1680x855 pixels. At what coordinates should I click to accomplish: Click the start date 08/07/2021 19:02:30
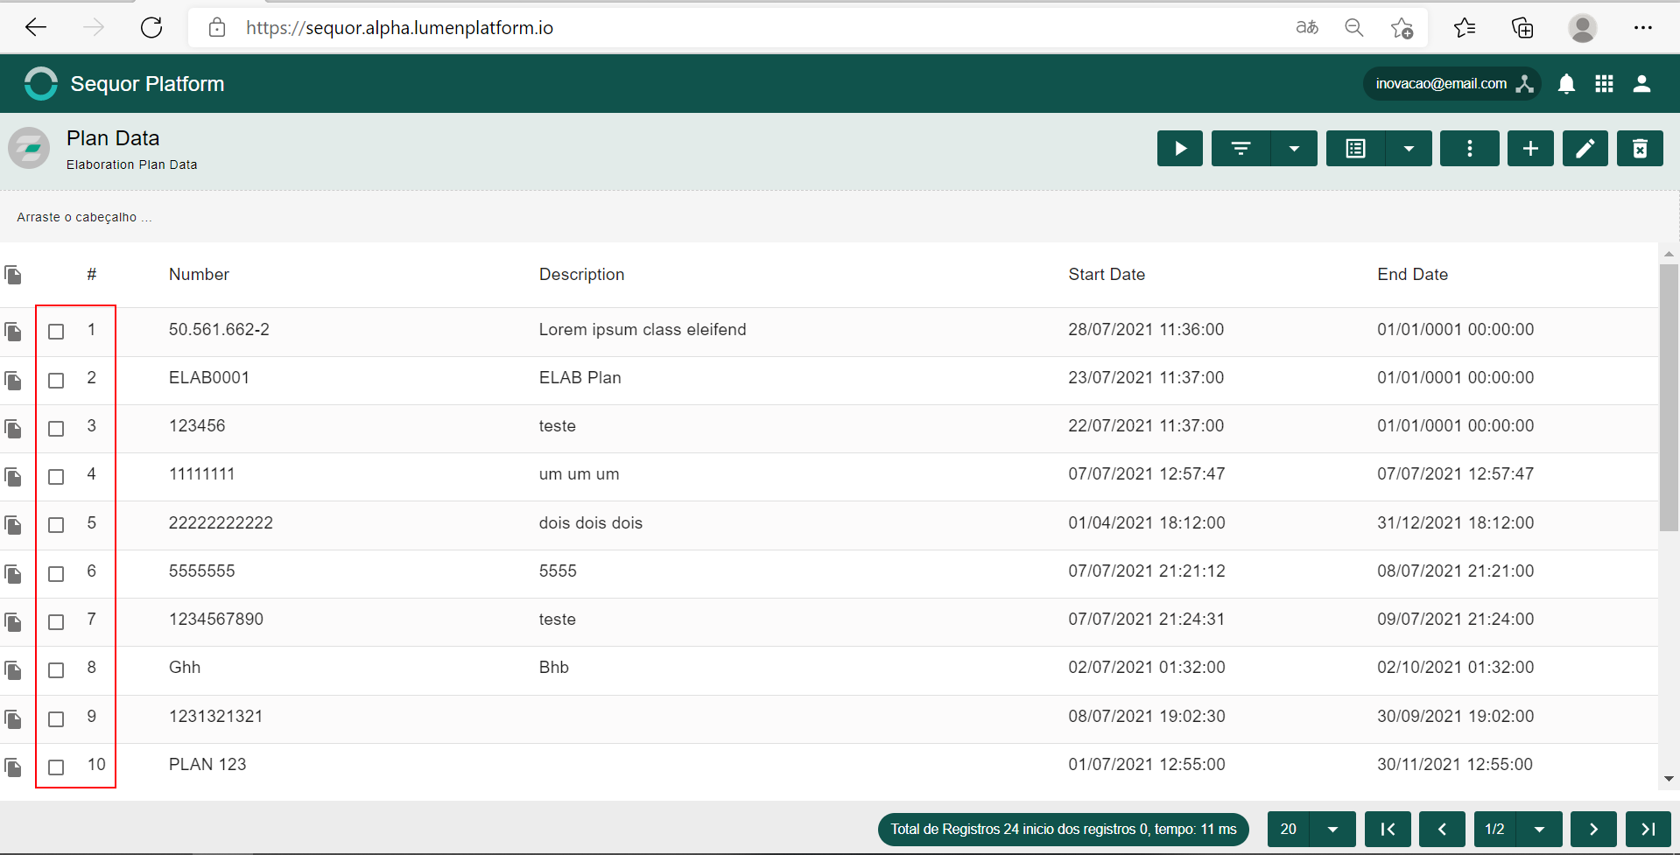(1147, 717)
